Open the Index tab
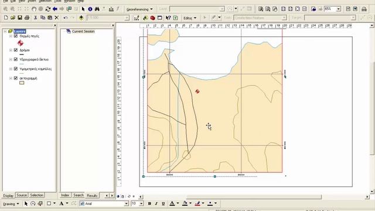Viewport: 375px width, 211px height. (x=65, y=195)
